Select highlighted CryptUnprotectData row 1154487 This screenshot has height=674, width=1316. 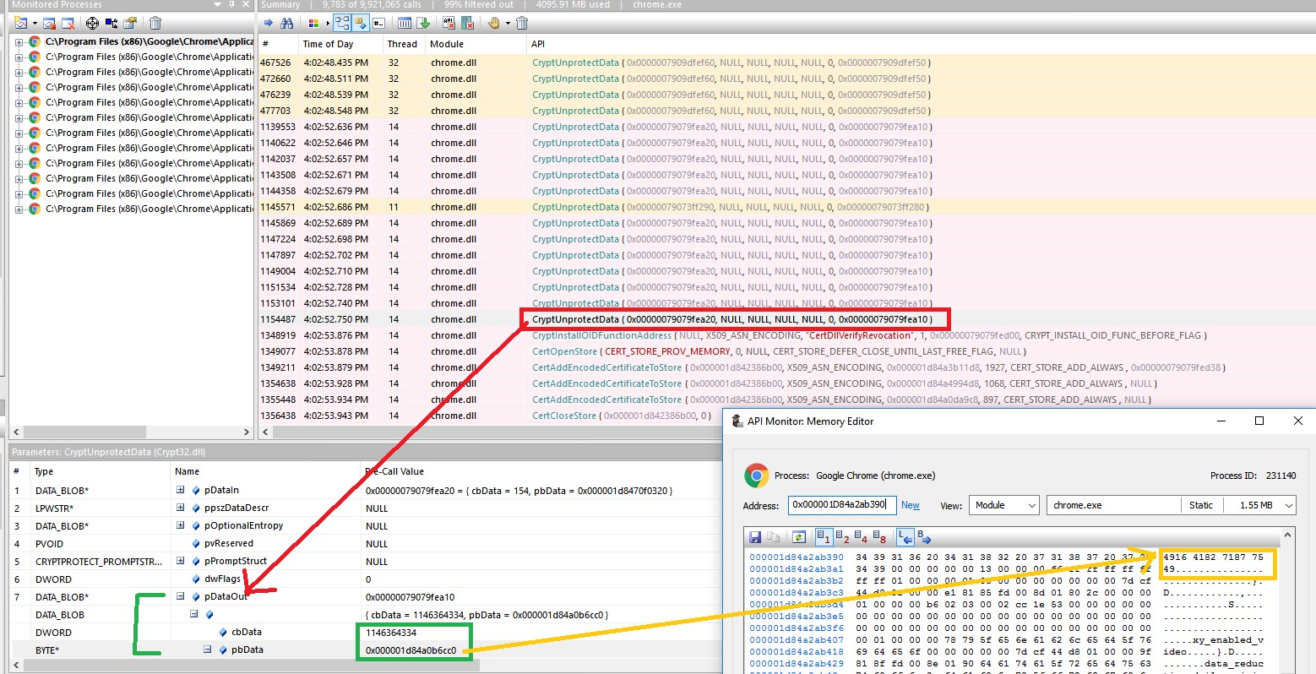click(x=786, y=319)
